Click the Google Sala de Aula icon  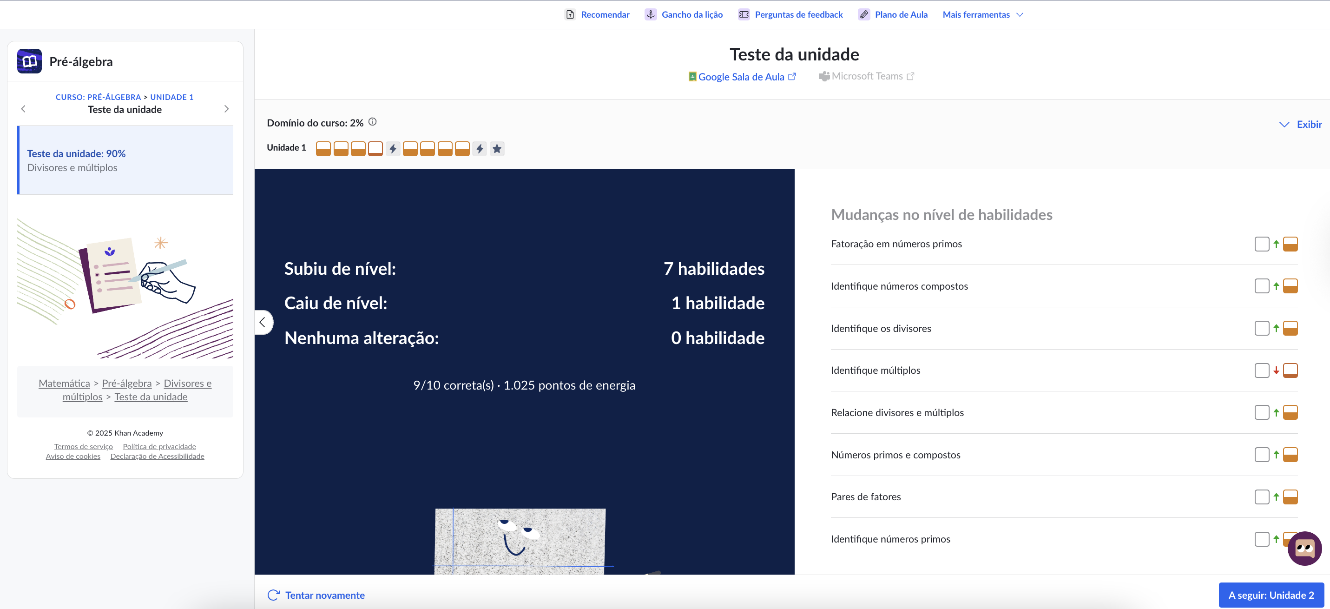pyautogui.click(x=692, y=76)
